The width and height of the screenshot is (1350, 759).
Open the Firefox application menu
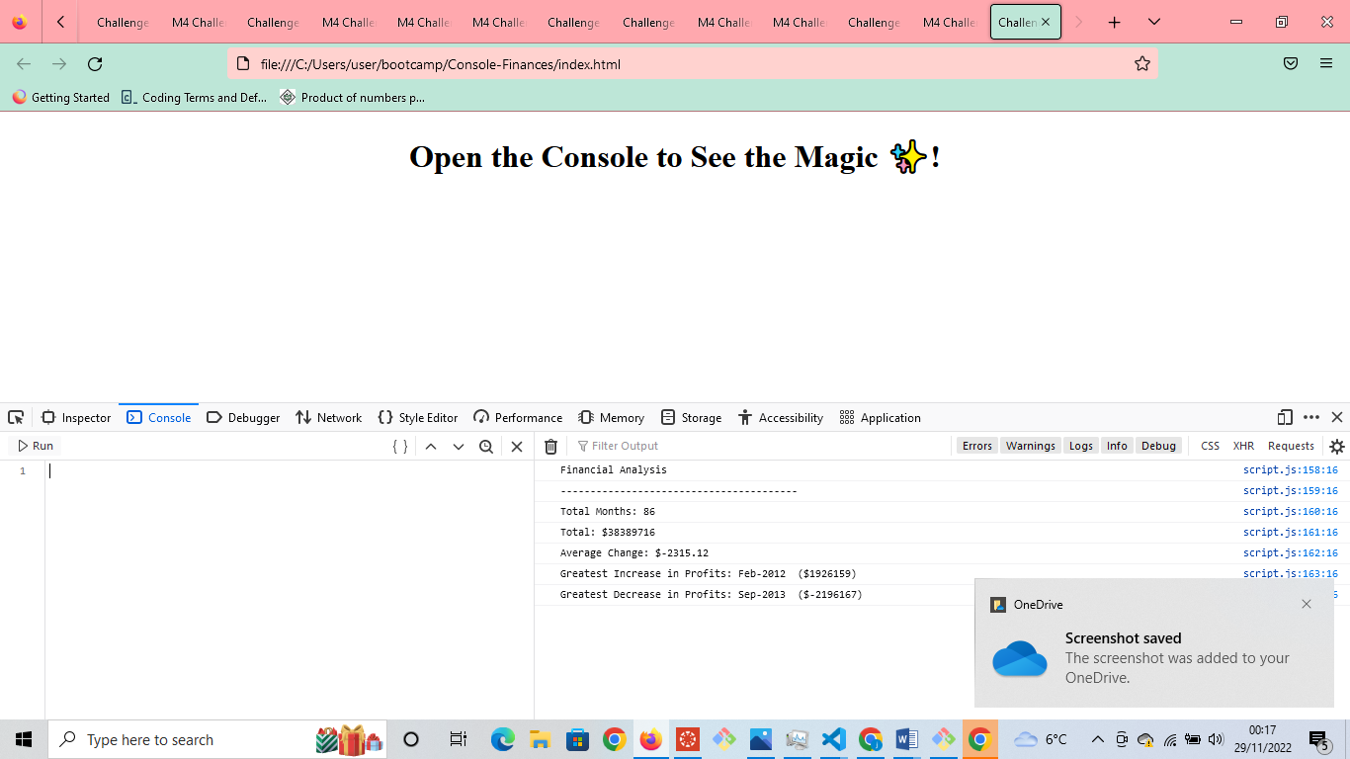(1326, 63)
